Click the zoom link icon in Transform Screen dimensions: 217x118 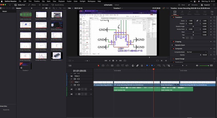point(197,21)
